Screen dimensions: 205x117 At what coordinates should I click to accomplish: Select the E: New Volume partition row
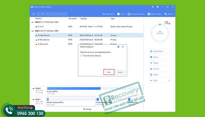click(89, 40)
